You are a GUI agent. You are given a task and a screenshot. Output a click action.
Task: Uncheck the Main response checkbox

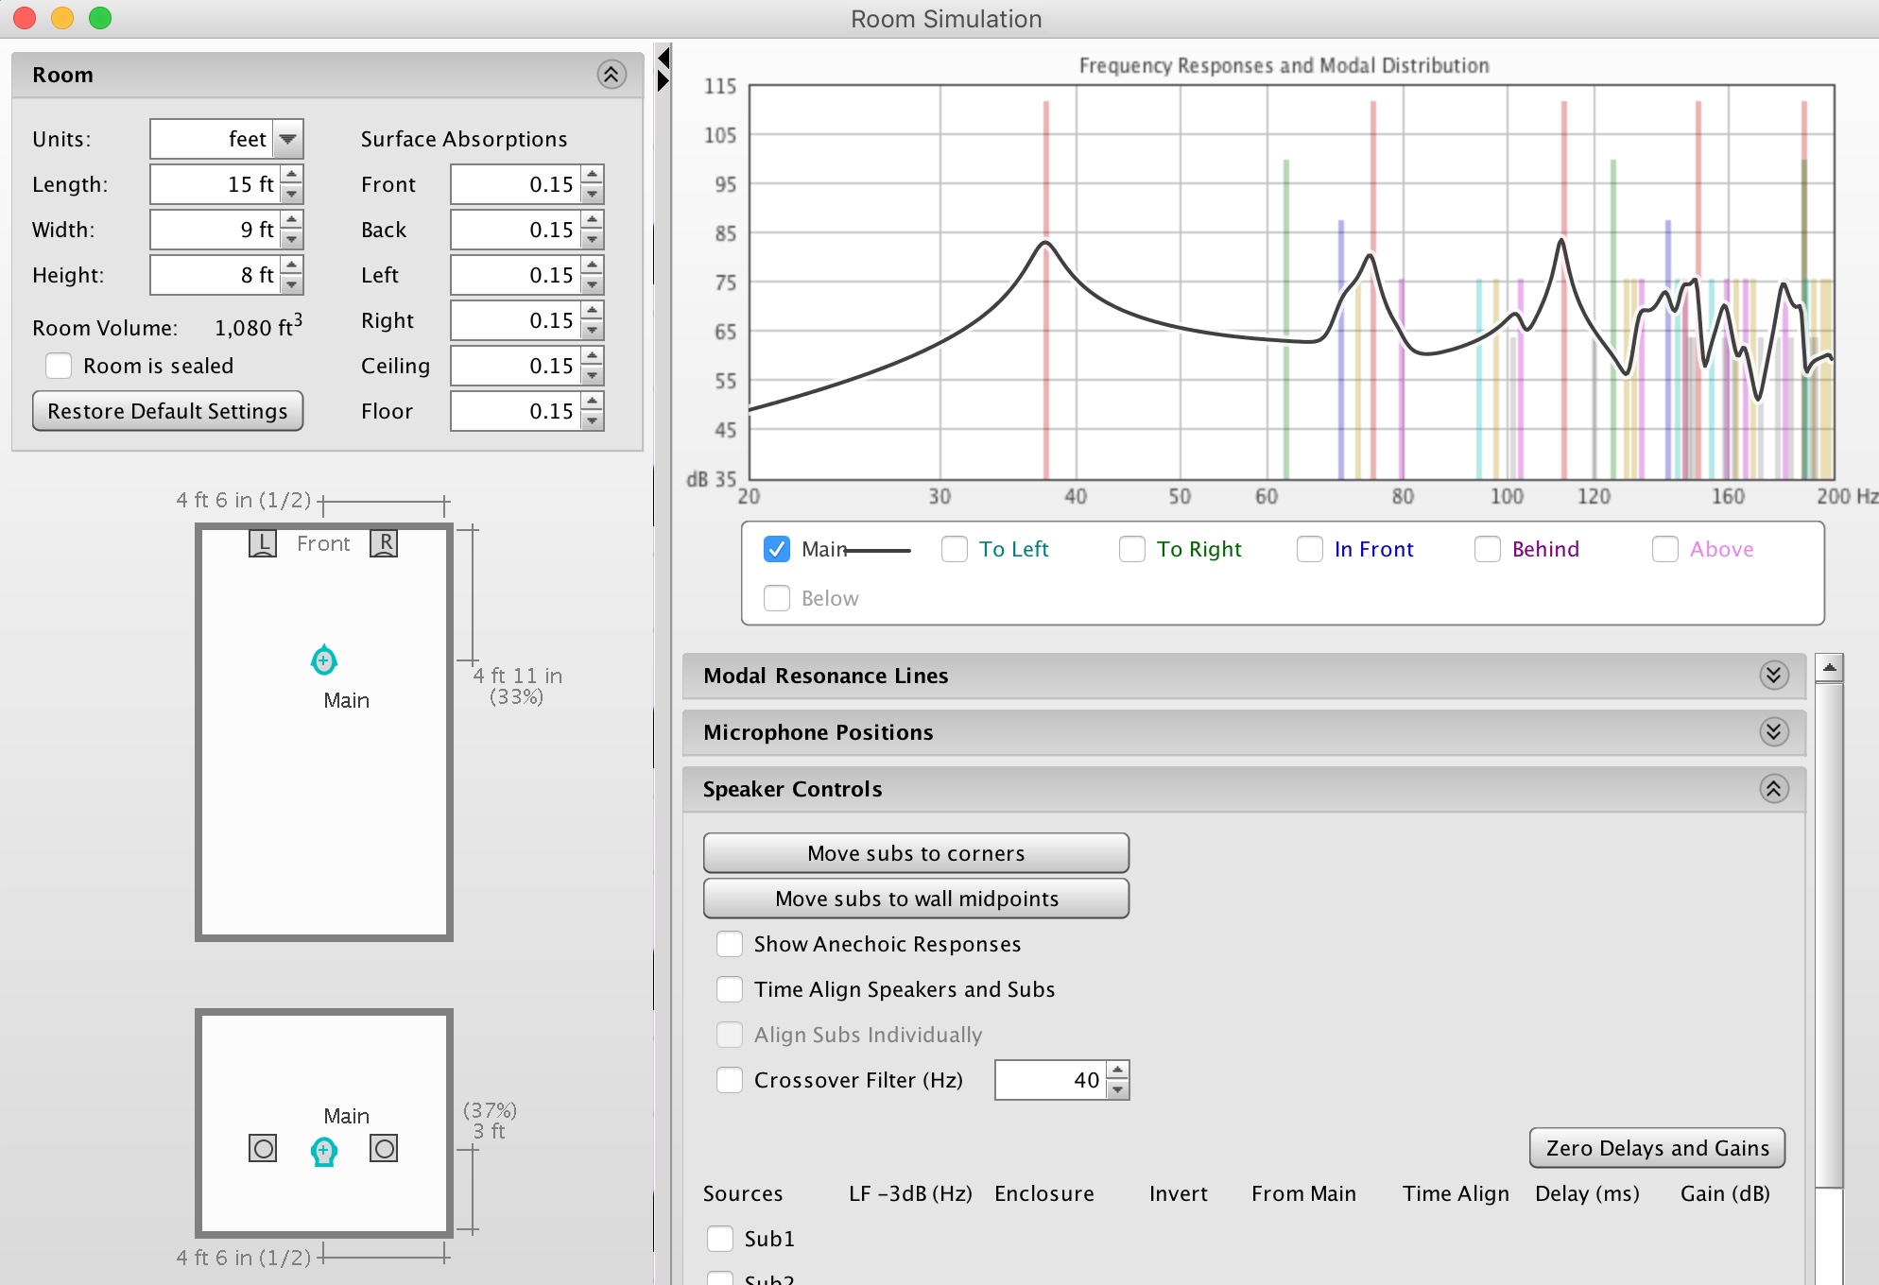(x=777, y=549)
